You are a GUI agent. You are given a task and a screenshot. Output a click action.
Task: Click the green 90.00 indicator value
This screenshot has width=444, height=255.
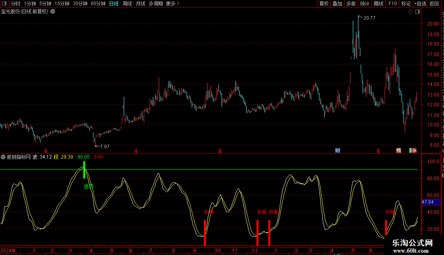84,157
